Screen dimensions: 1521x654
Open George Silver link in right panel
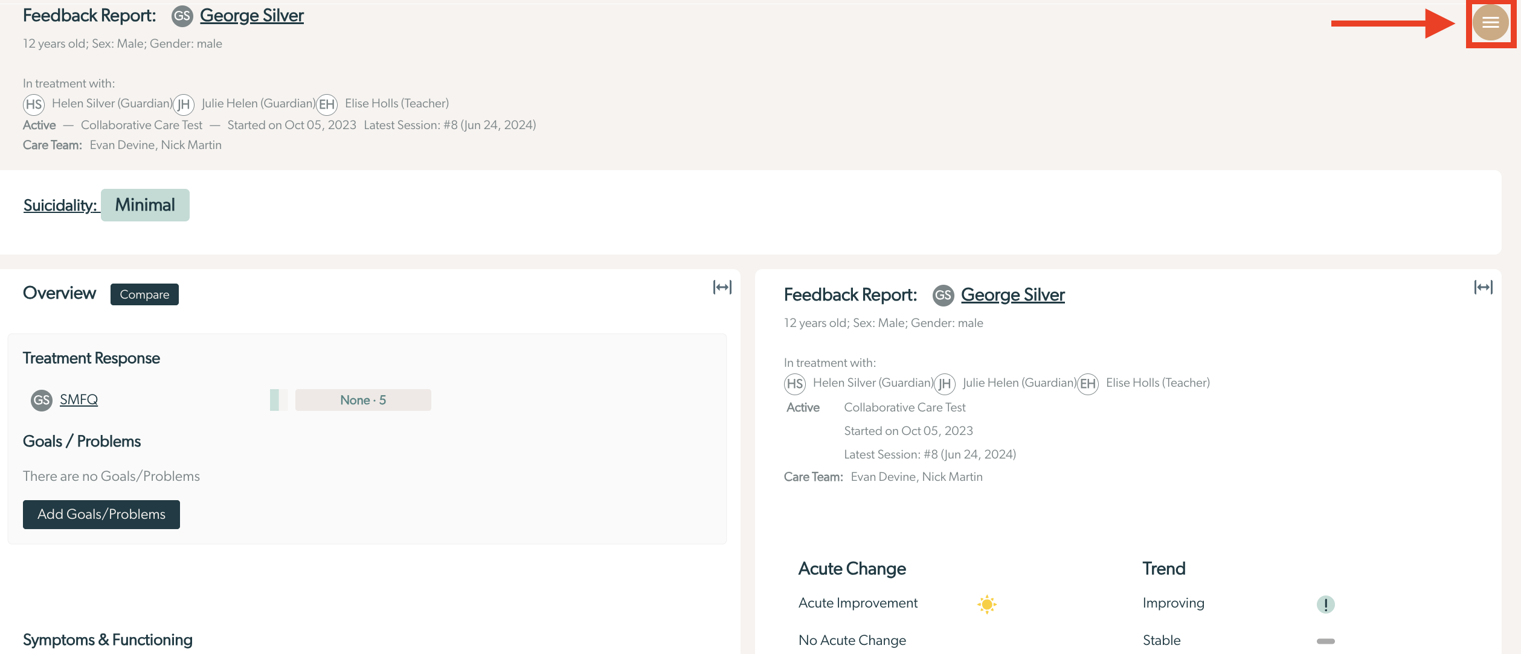pyautogui.click(x=1013, y=295)
